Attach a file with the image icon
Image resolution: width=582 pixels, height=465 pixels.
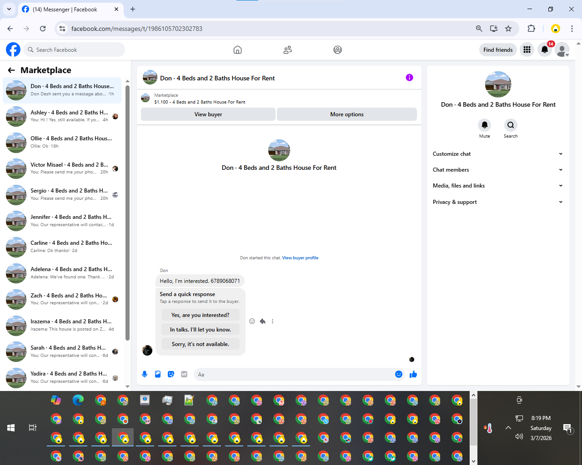[158, 374]
